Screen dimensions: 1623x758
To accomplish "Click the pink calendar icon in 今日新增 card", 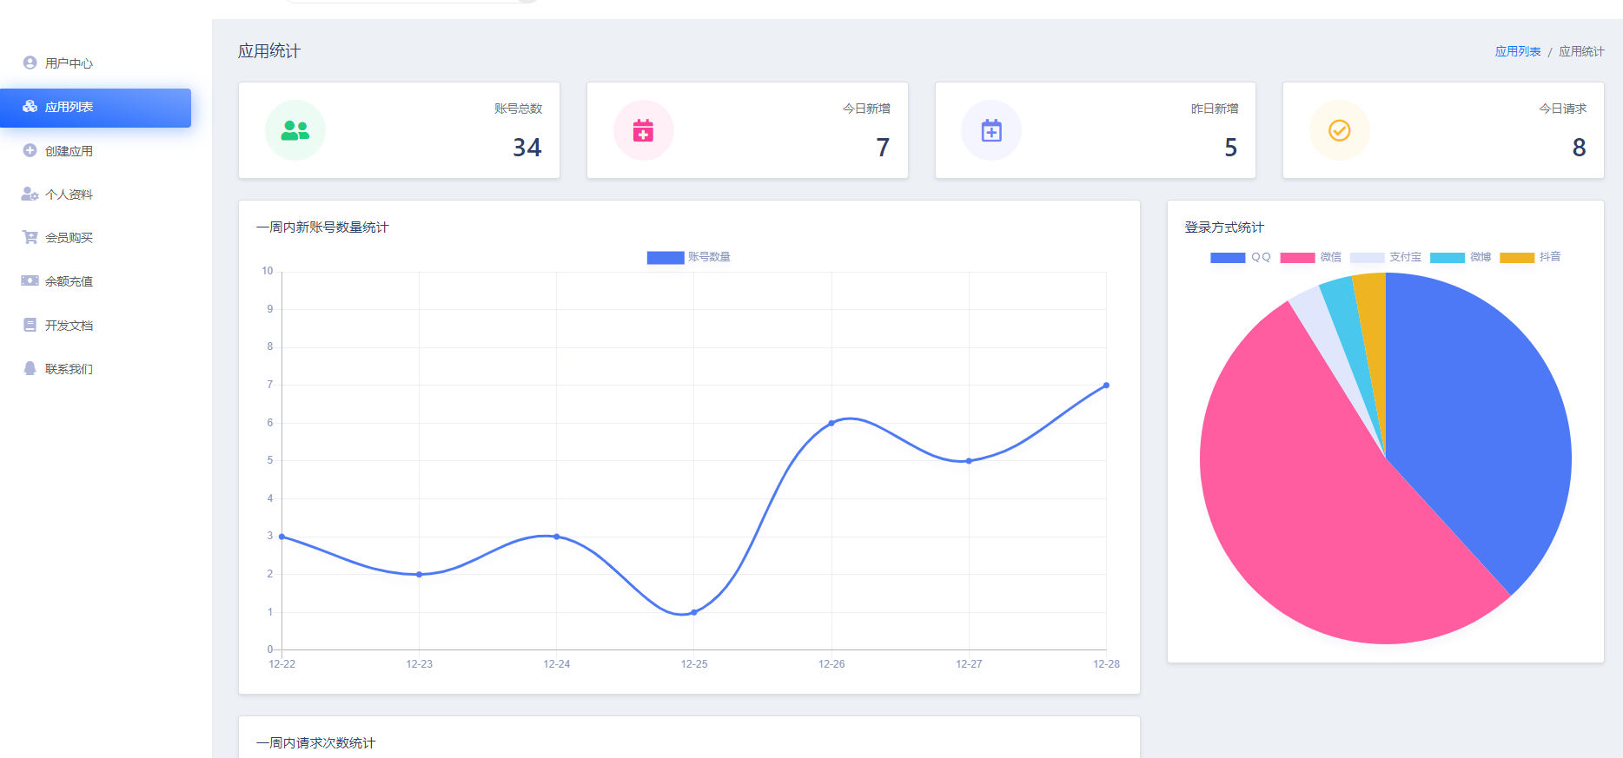I will coord(643,130).
